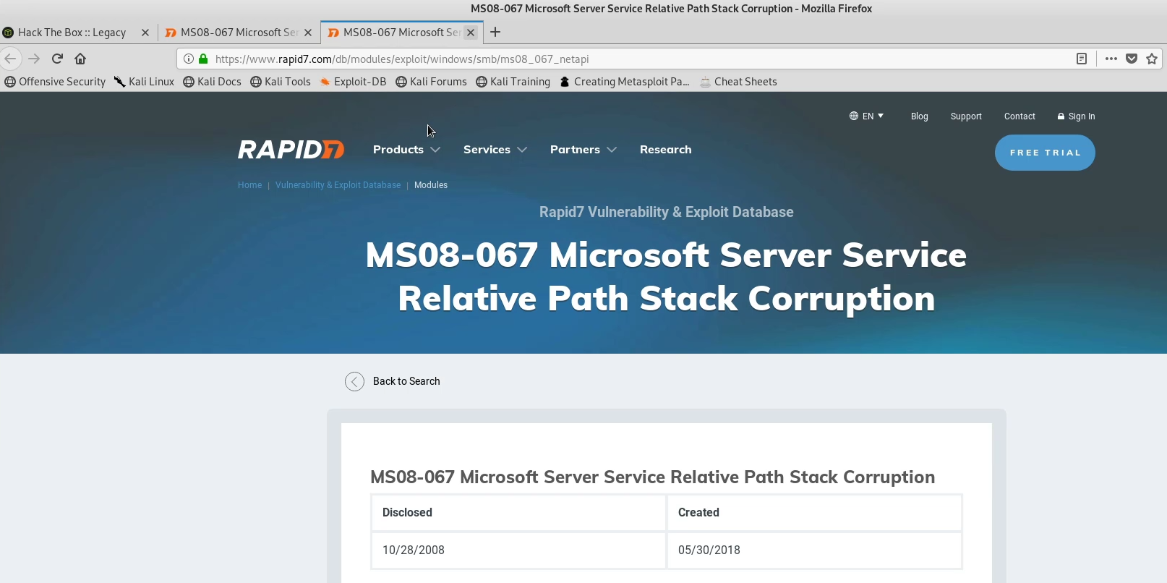Open a new tab with plus button
The width and height of the screenshot is (1167, 583).
coord(495,32)
